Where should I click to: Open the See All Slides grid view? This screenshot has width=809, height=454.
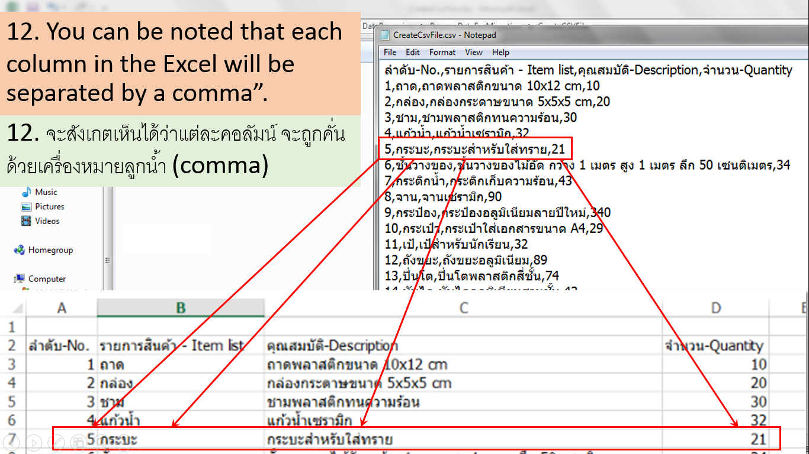click(79, 442)
